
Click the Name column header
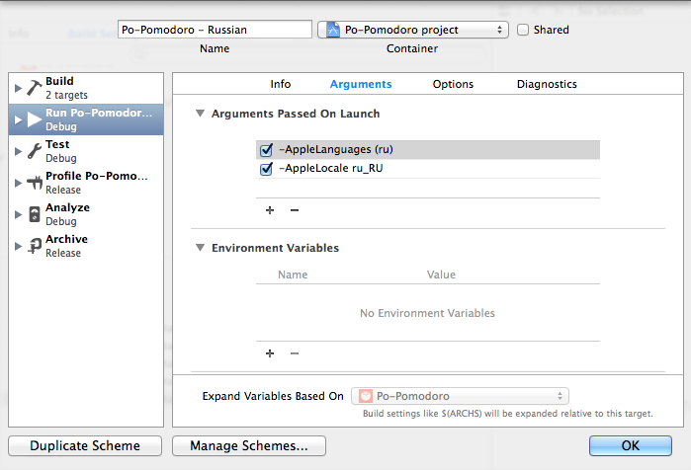(293, 274)
